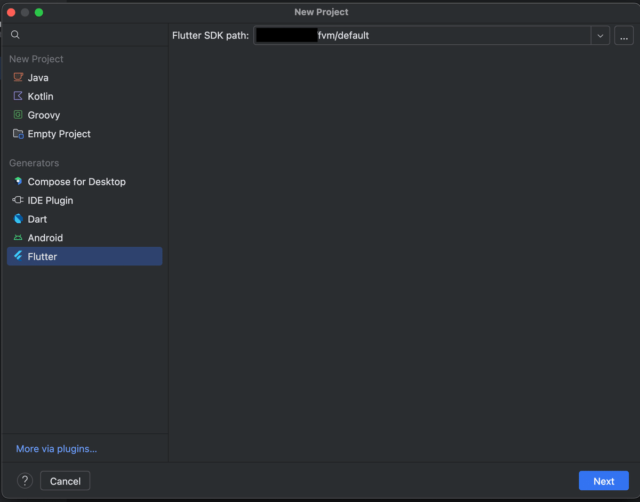Open help with the question mark button
Image resolution: width=640 pixels, height=502 pixels.
click(x=25, y=481)
